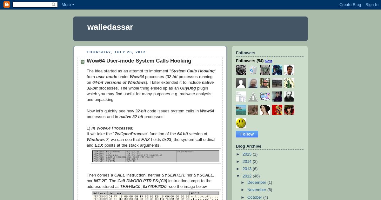The width and height of the screenshot is (381, 200).
Task: Expand the December archive triangle
Action: point(243,183)
